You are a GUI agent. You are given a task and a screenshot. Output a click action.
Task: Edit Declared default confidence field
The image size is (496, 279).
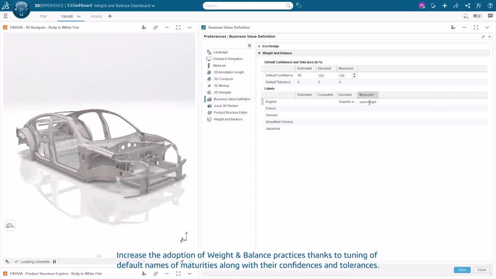click(326, 75)
